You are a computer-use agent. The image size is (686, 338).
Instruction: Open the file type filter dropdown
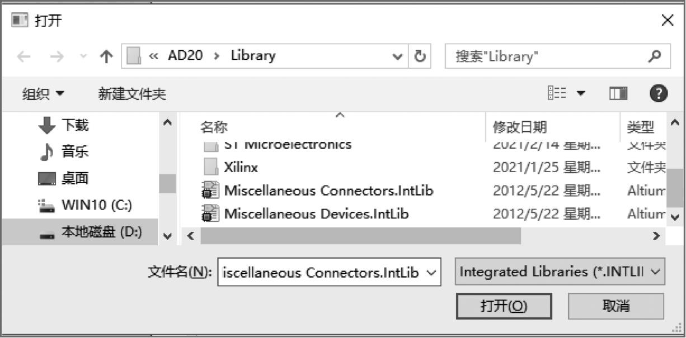pos(560,272)
